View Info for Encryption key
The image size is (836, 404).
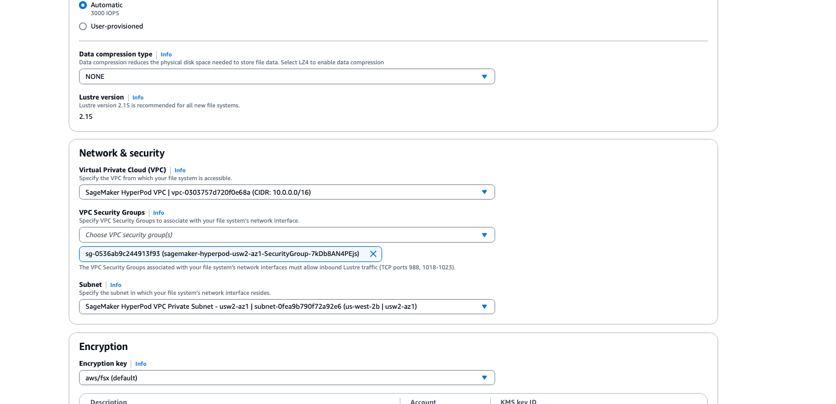point(141,364)
